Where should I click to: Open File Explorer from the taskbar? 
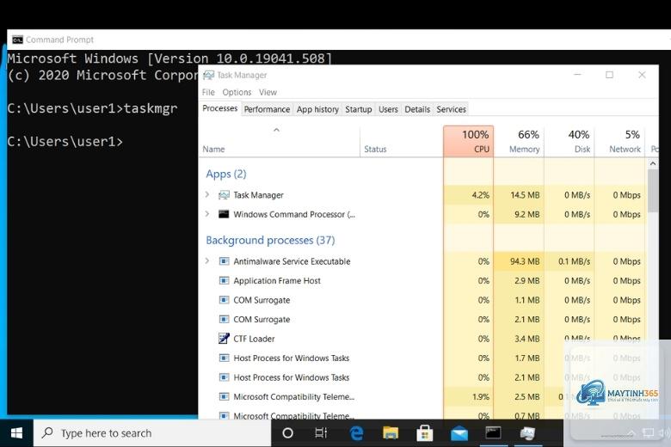[x=391, y=433]
